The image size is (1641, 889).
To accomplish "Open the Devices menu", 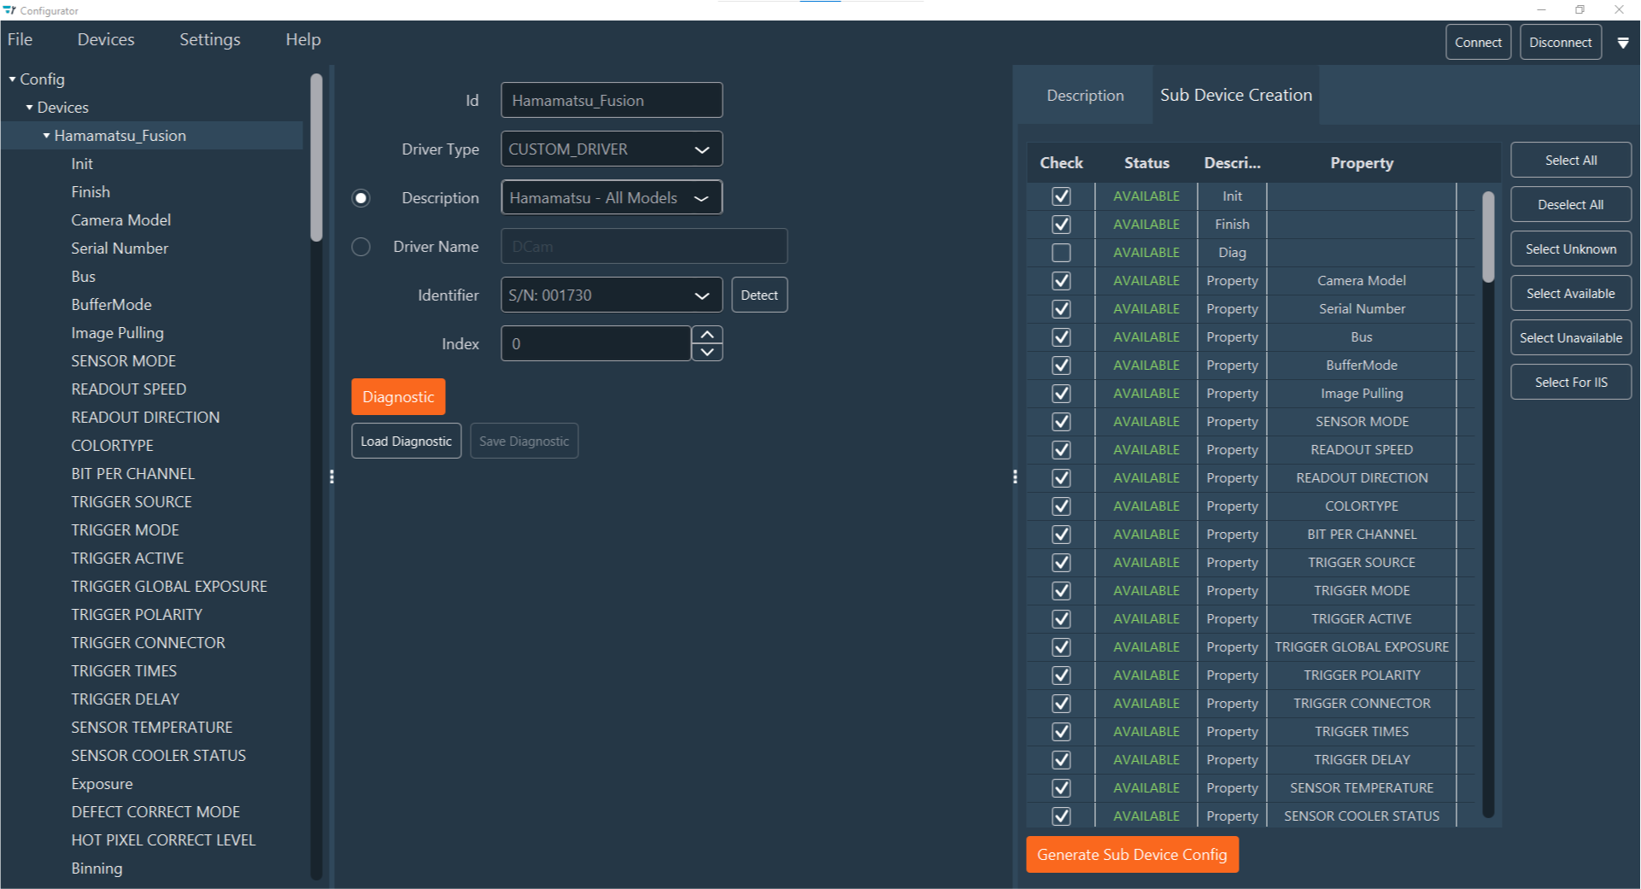I will (x=106, y=40).
